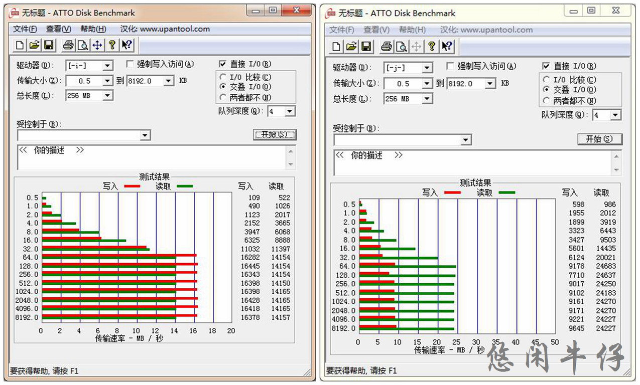640x385 pixels.
Task: Click the question mark About icon in right window
Action: tap(431, 47)
